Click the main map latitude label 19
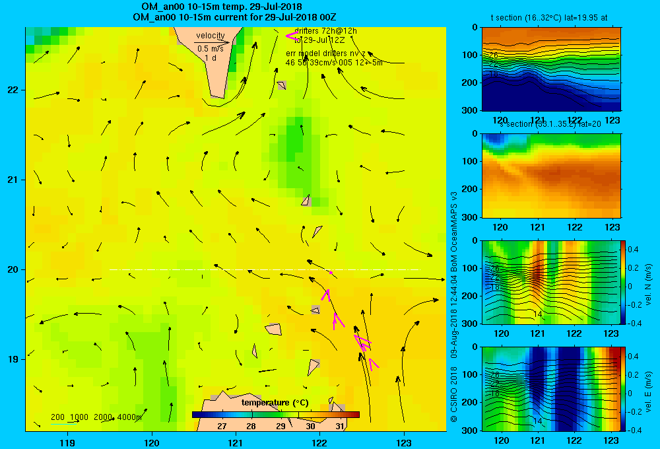 tap(13, 359)
